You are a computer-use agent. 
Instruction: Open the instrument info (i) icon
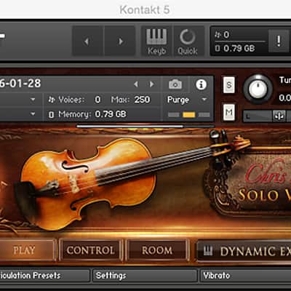click(201, 84)
